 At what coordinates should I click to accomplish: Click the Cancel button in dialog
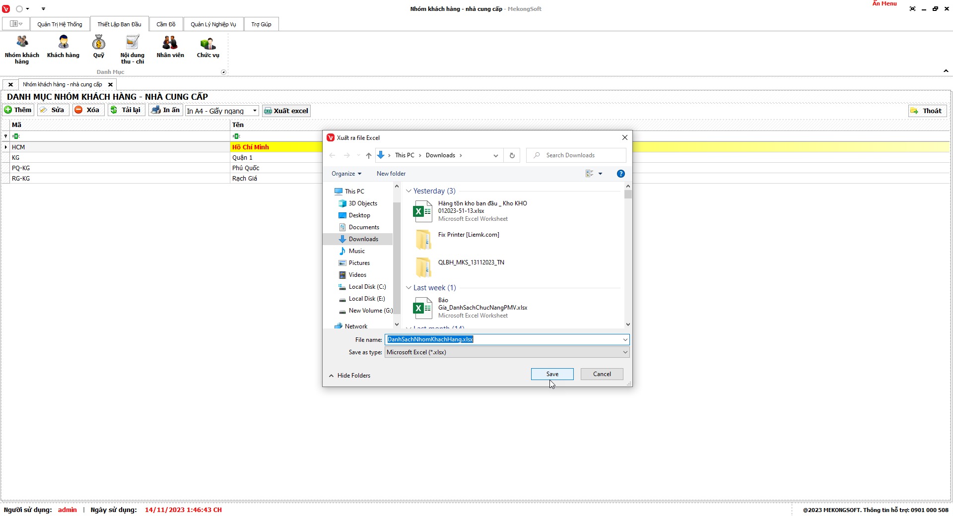[602, 374]
